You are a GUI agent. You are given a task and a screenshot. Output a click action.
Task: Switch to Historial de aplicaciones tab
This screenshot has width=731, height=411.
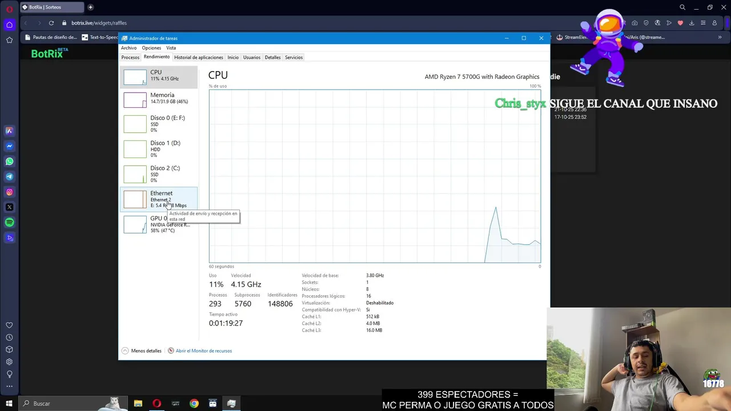click(x=199, y=58)
